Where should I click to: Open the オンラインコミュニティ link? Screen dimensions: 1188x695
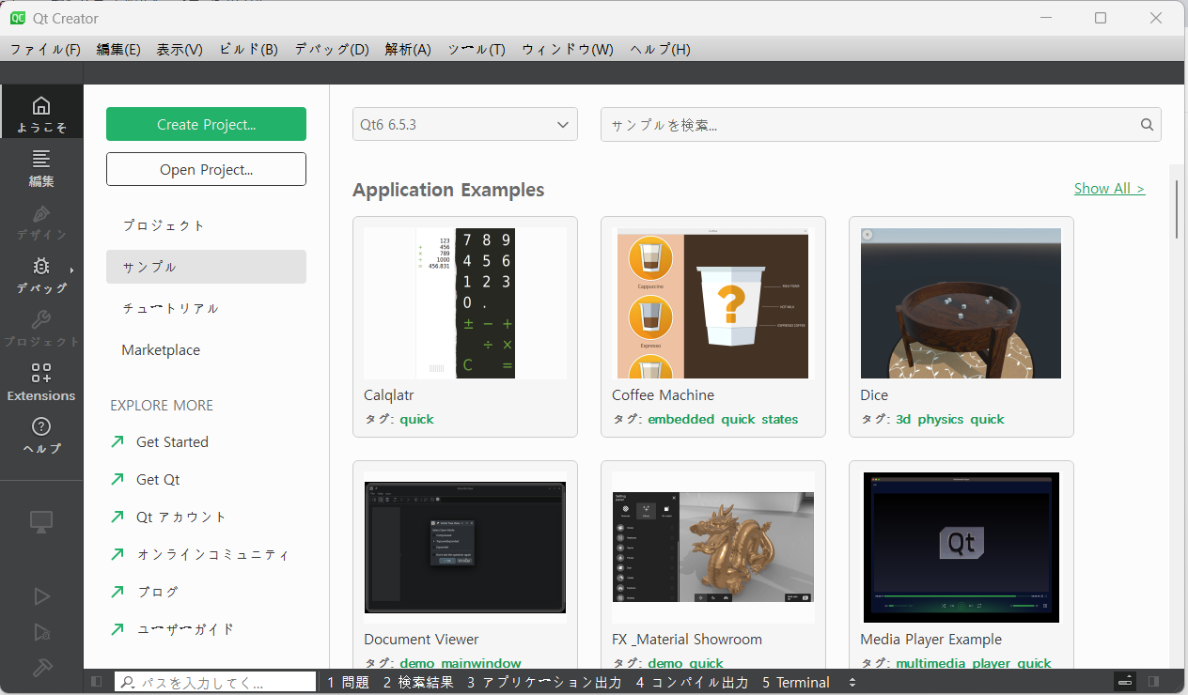coord(212,554)
